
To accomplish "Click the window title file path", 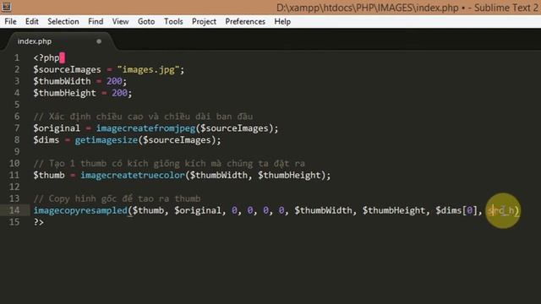I will coord(368,8).
